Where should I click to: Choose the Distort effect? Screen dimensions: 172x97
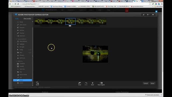click(20, 83)
